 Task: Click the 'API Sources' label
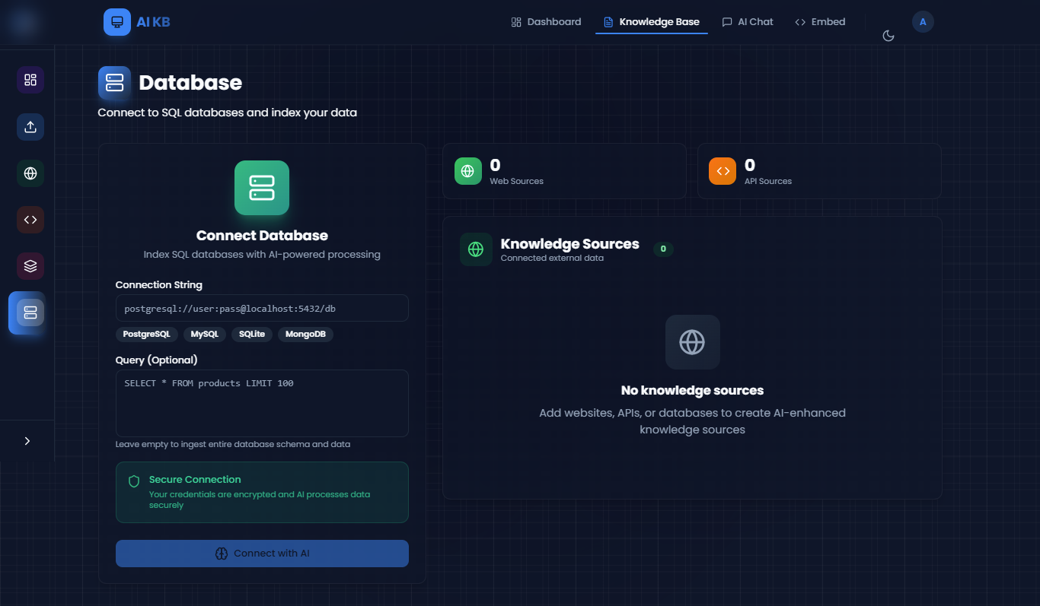[767, 182]
